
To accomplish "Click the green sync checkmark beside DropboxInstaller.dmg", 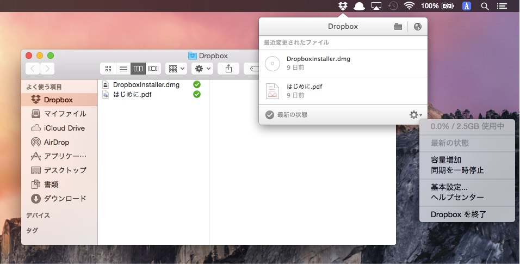I will pyautogui.click(x=197, y=84).
